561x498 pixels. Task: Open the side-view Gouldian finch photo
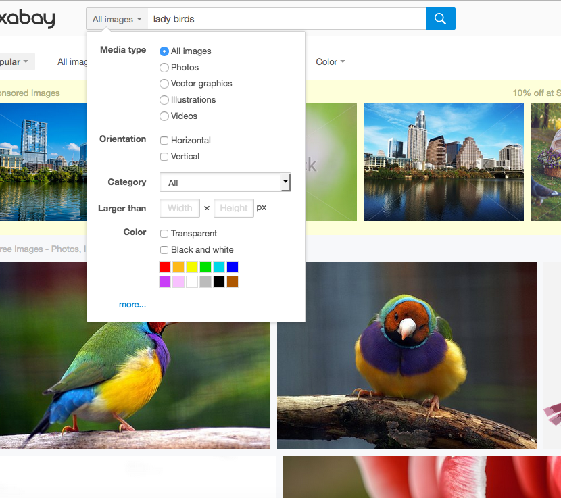tap(135, 385)
